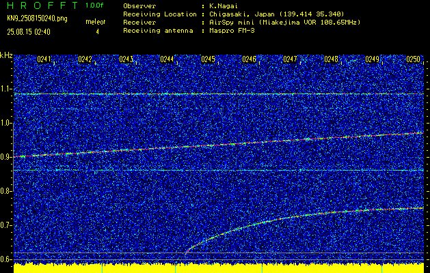Select the Chigasaki, Japan coordinates text
Viewport: 430px width, 273px height.
coord(277,14)
